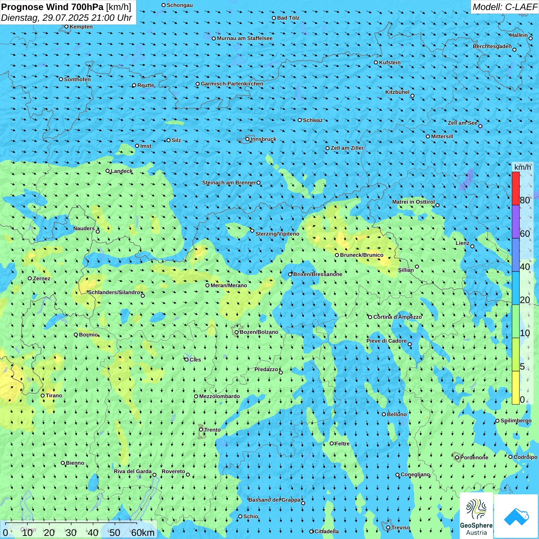
Task: Select the purple segment of the wind legend
Action: pos(516,222)
